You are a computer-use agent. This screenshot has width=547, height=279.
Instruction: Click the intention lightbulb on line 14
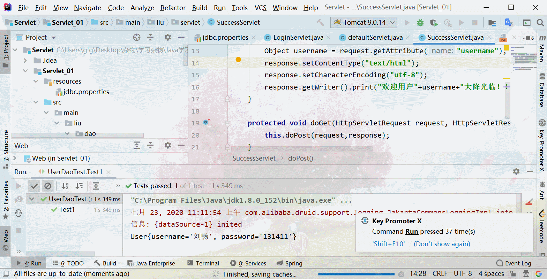(x=238, y=61)
